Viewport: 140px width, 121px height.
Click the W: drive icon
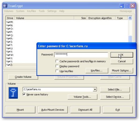8,55
